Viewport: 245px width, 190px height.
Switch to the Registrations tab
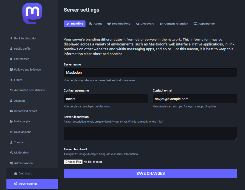tap(119, 24)
